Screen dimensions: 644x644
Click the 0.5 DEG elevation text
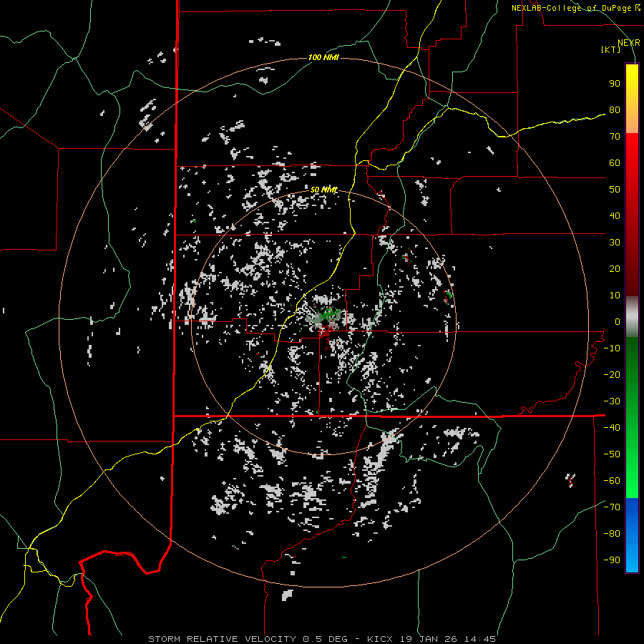[325, 639]
